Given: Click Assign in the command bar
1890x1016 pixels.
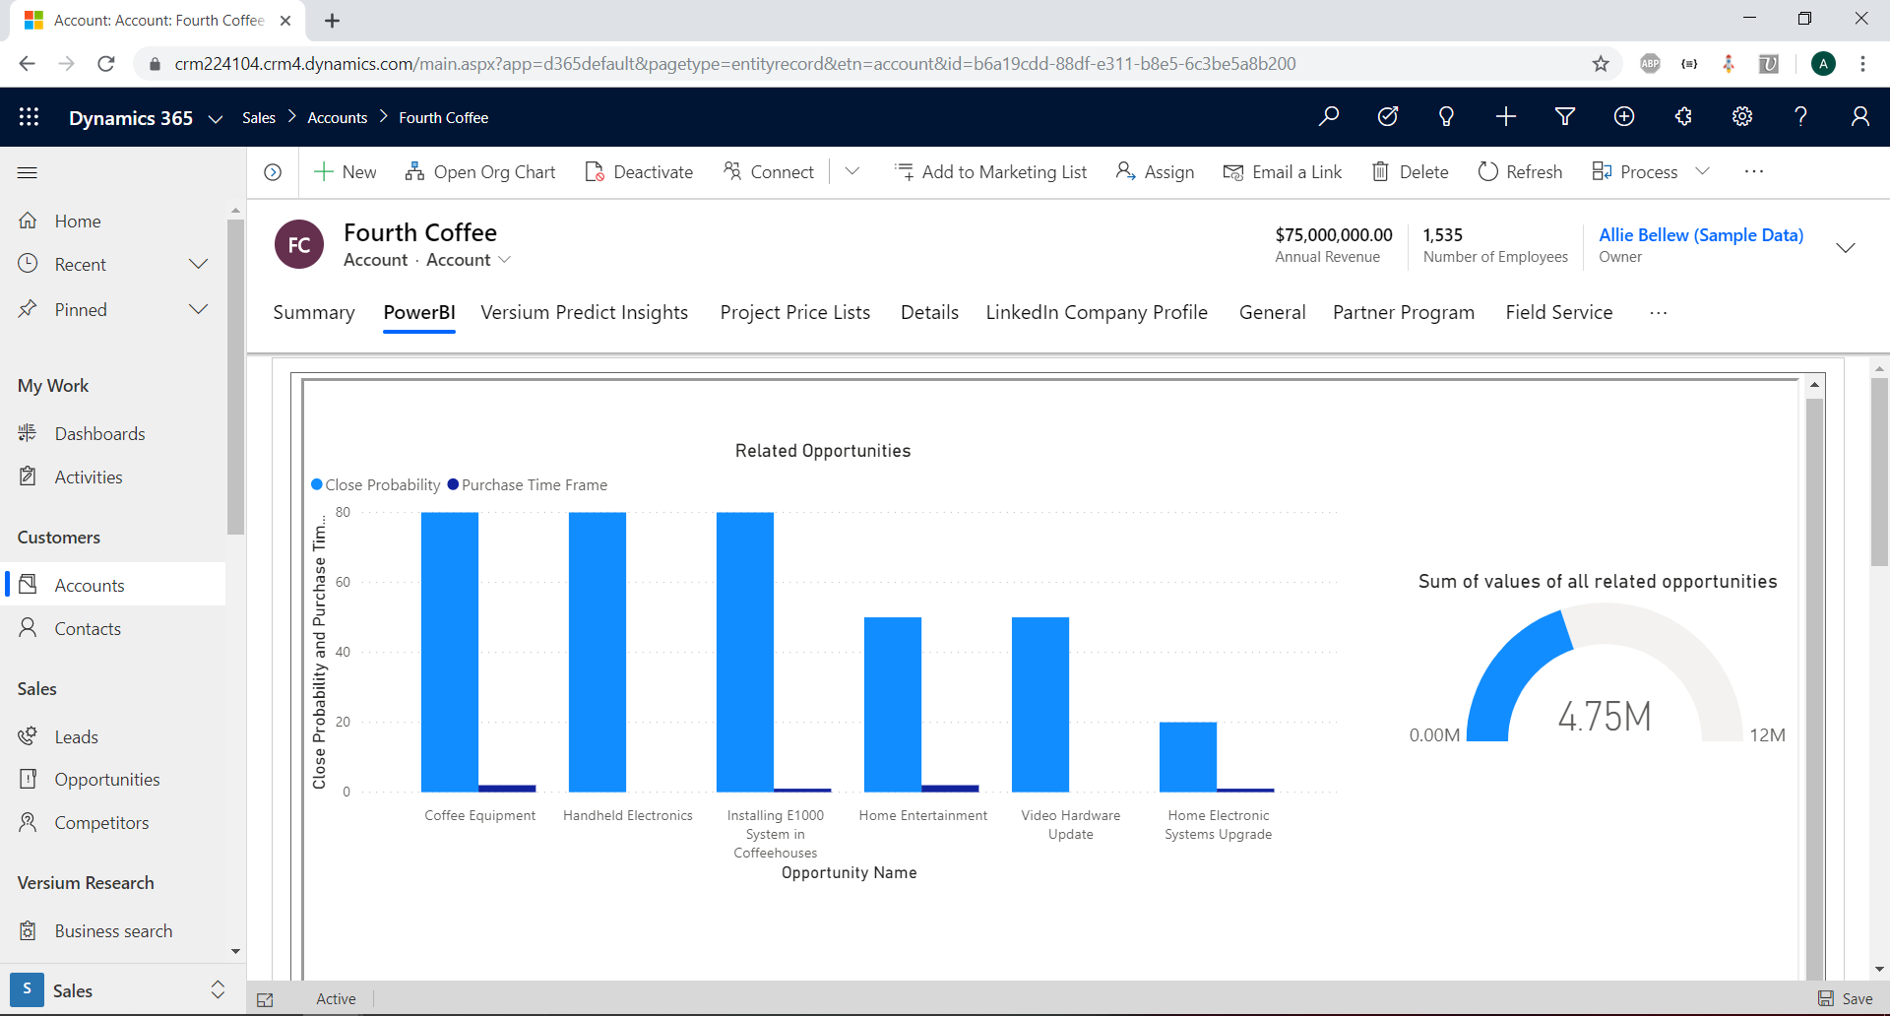Looking at the screenshot, I should click(x=1155, y=172).
